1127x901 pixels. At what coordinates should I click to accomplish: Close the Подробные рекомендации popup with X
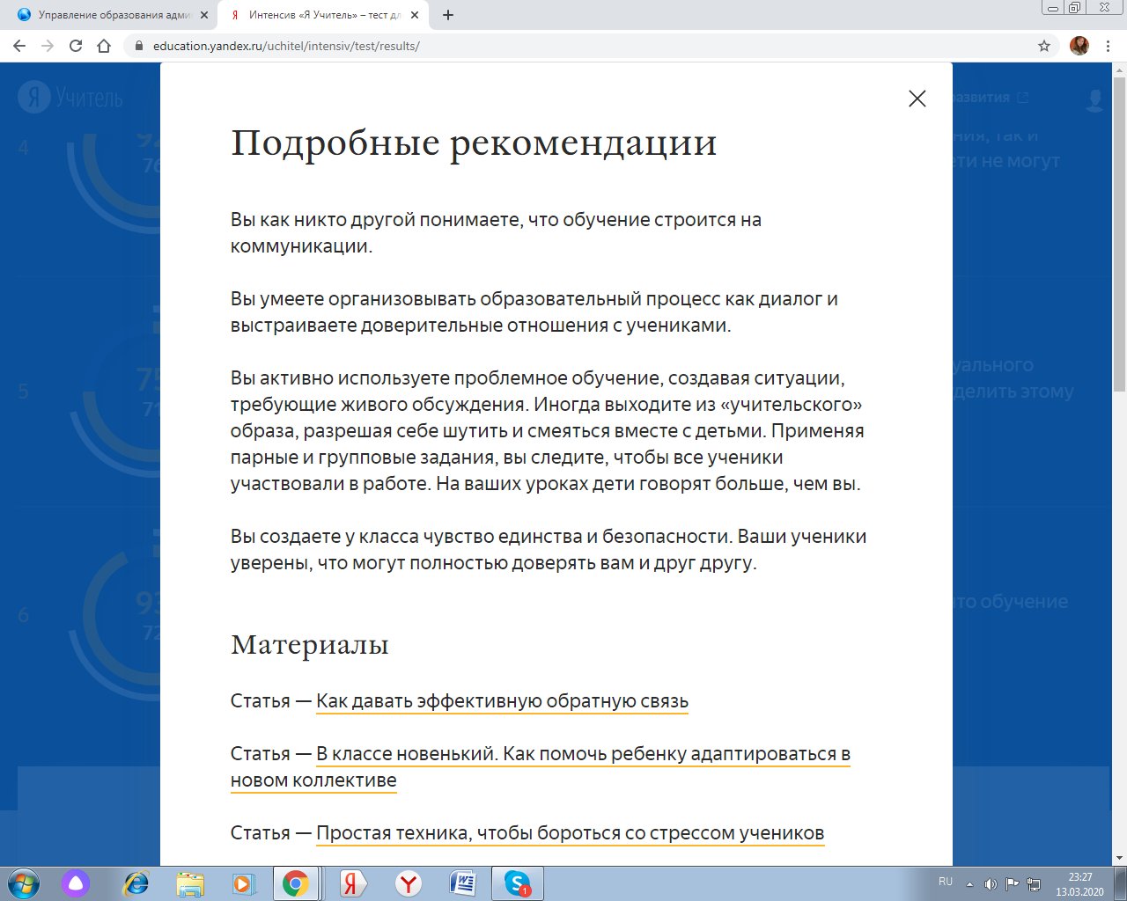coord(917,99)
